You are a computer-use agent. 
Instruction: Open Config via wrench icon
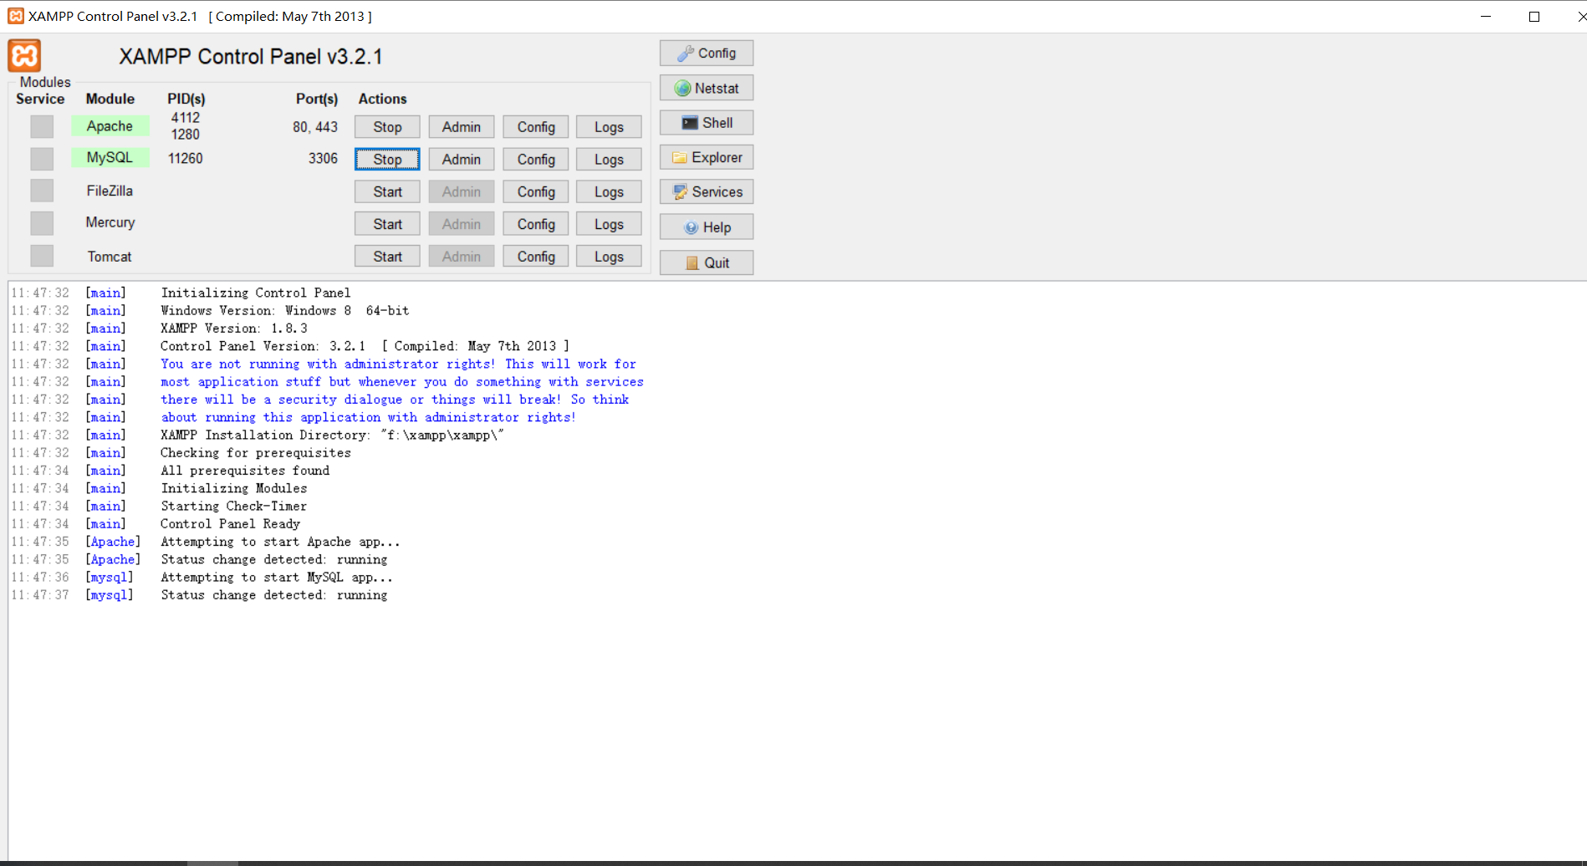[707, 53]
